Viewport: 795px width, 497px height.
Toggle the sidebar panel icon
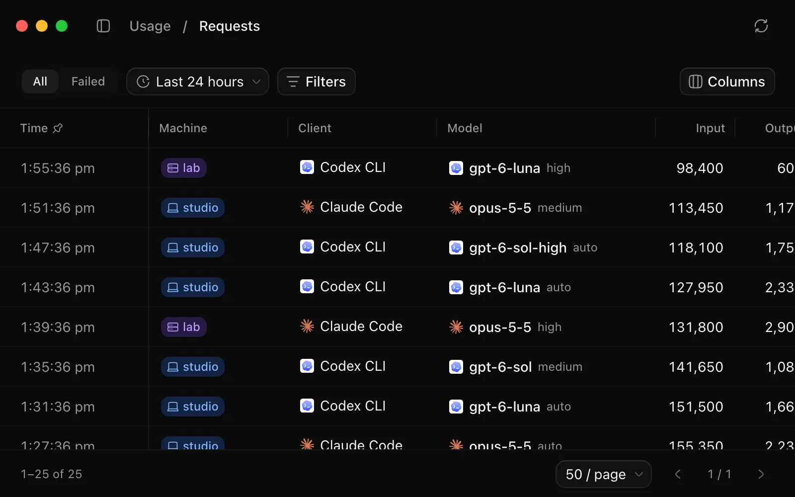[x=103, y=26]
